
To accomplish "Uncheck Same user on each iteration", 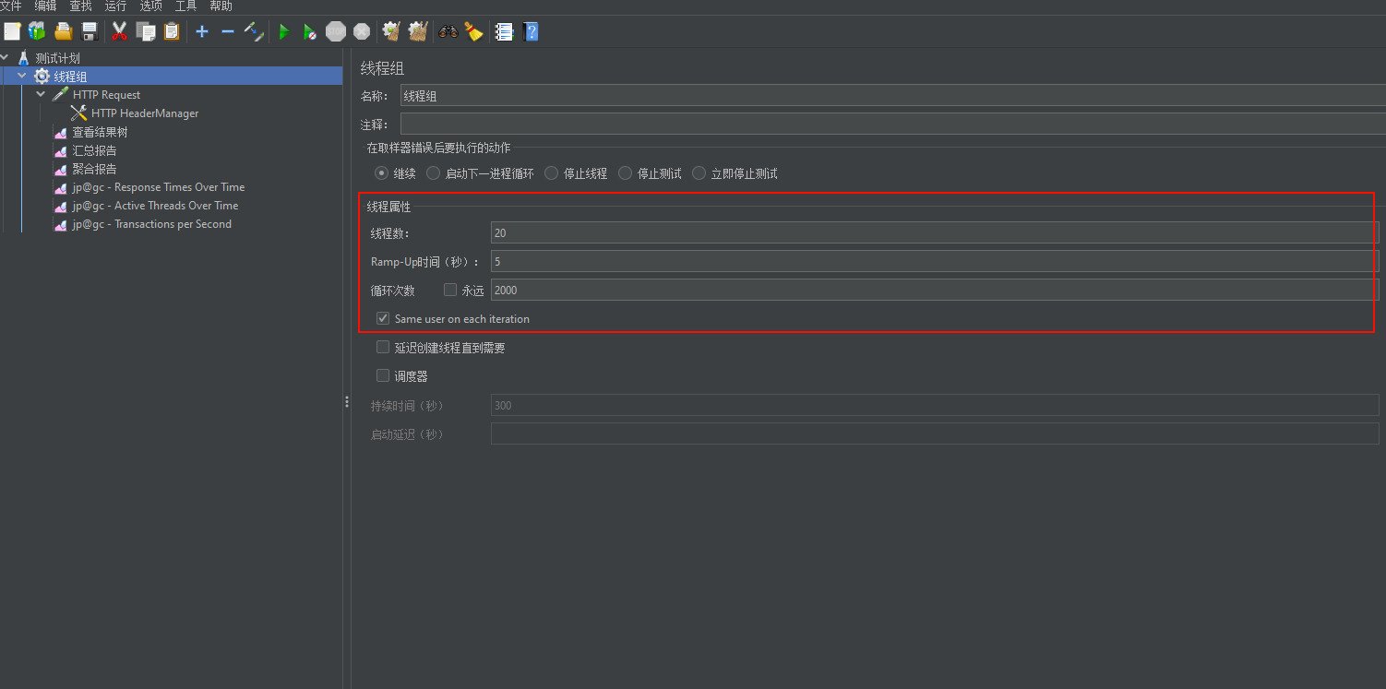I will click(x=383, y=318).
